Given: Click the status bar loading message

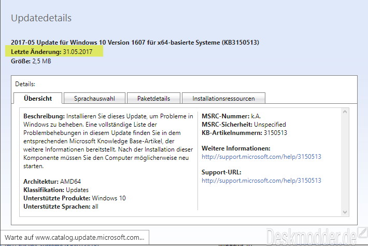Looking at the screenshot, I should pos(75,237).
